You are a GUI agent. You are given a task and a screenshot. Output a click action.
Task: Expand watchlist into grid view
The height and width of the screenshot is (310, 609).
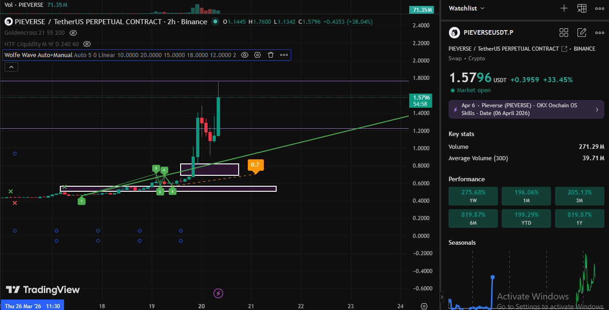[x=582, y=8]
